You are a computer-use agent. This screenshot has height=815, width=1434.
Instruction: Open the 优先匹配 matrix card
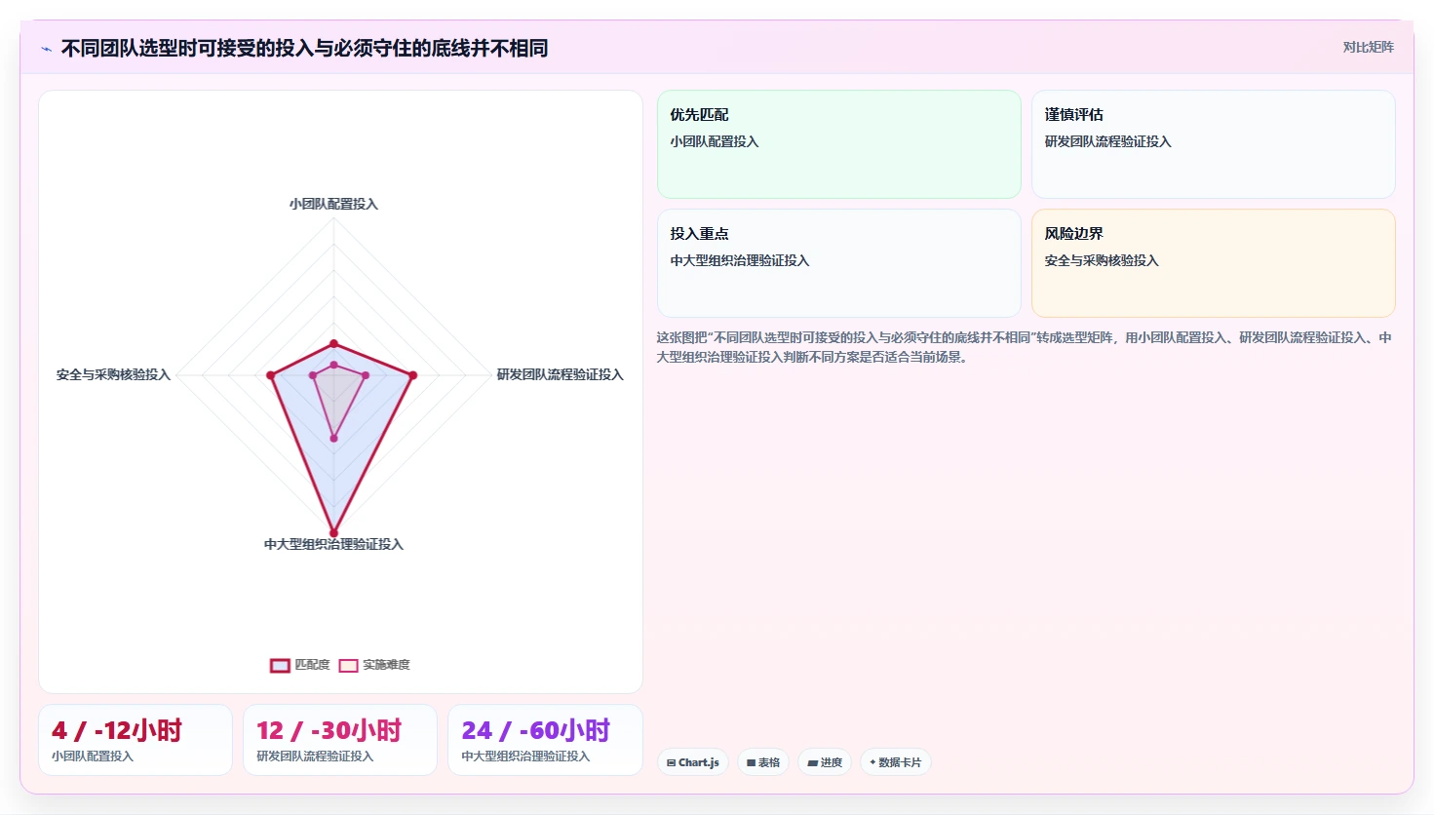(x=839, y=144)
